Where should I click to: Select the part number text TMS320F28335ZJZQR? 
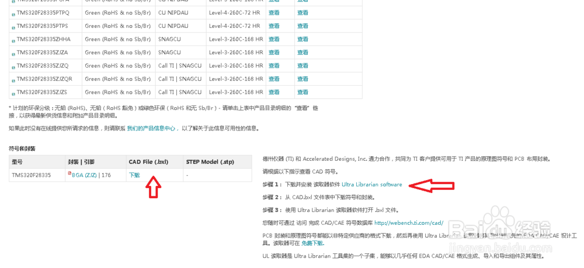coord(45,79)
